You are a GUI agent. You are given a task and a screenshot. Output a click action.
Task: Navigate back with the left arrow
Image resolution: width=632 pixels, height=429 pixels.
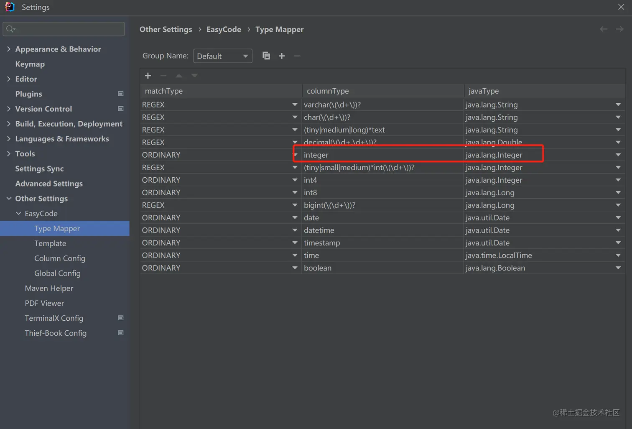604,29
